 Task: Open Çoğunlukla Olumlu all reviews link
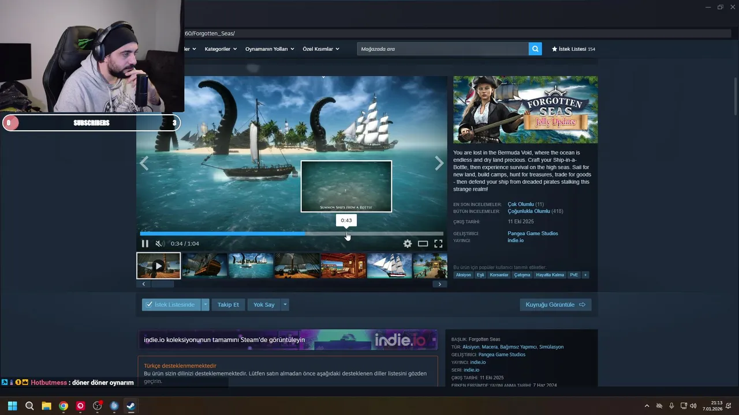pos(529,211)
